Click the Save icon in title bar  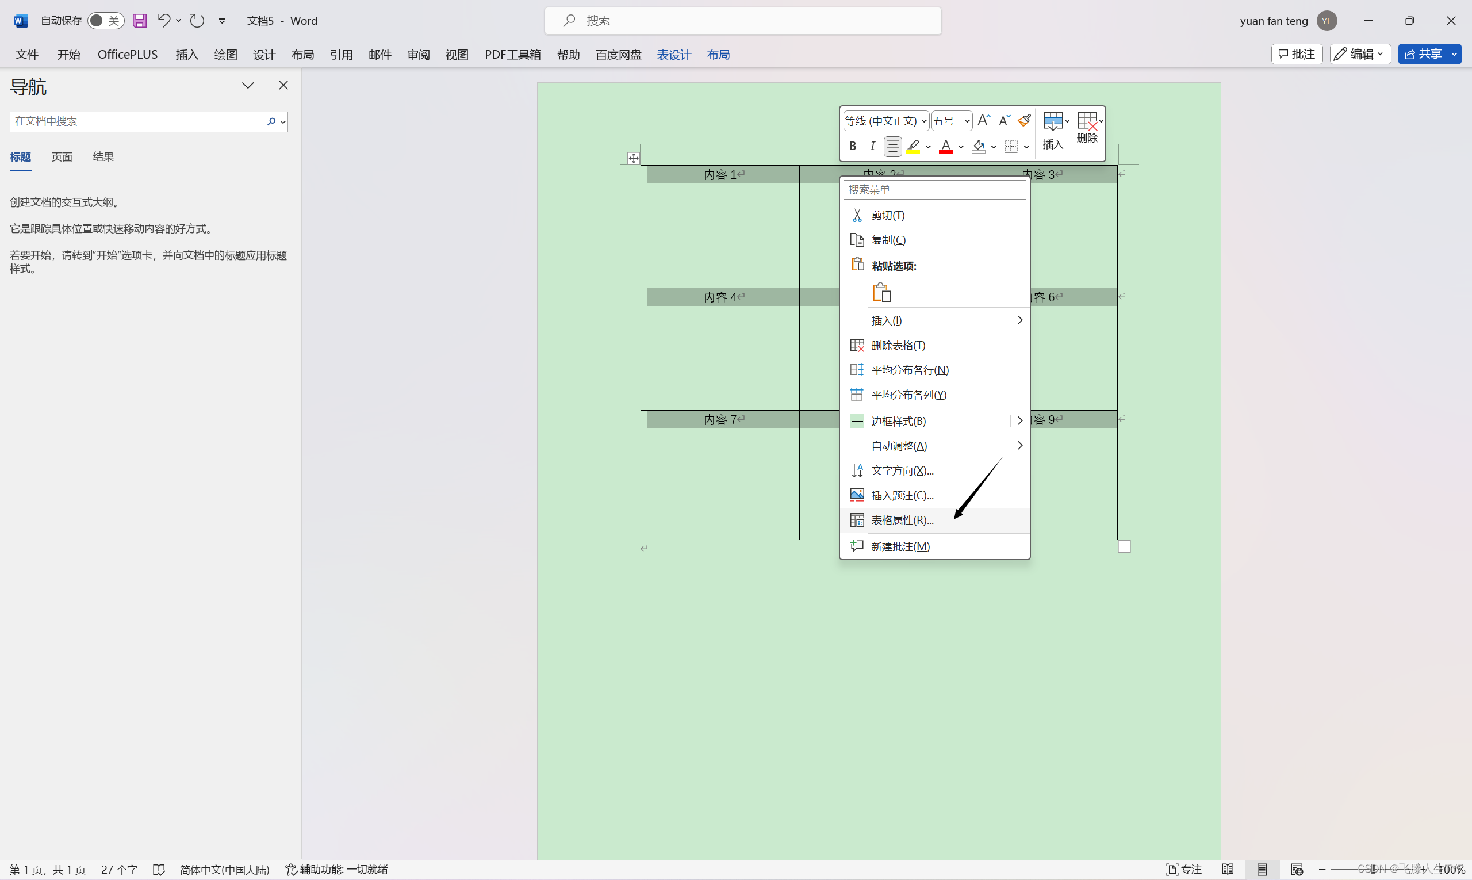click(x=139, y=21)
